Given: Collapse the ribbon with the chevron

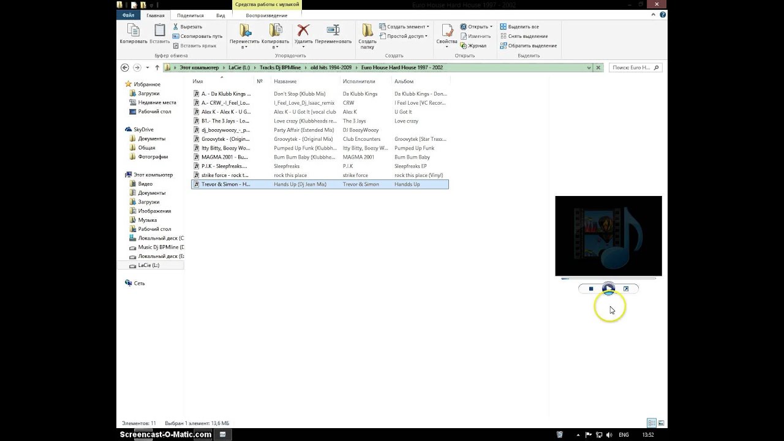Looking at the screenshot, I should coord(655,15).
